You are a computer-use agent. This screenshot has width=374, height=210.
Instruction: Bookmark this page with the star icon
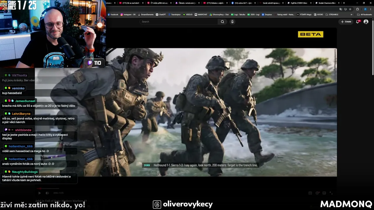point(350,9)
